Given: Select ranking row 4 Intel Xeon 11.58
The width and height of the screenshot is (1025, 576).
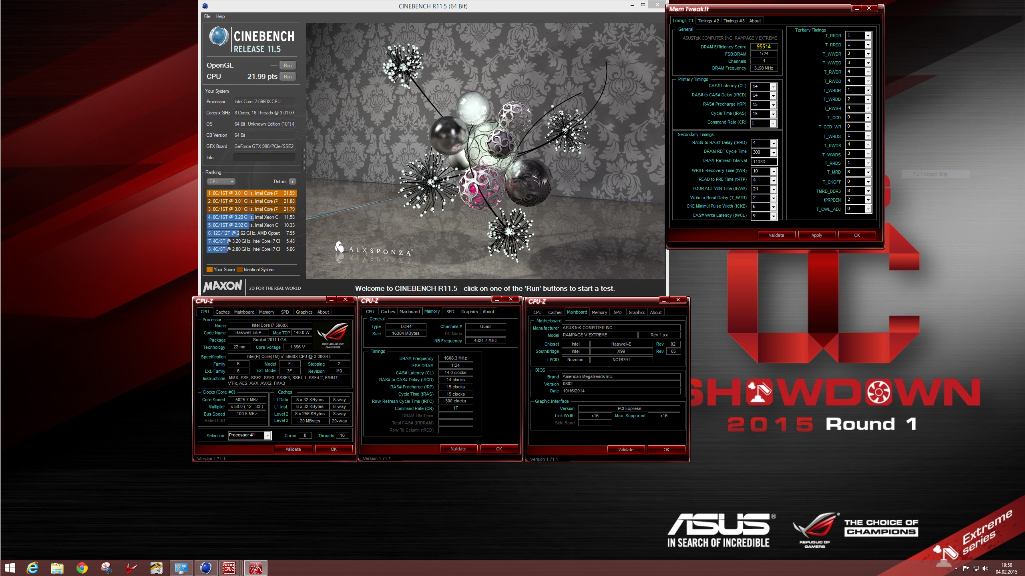Looking at the screenshot, I should click(251, 217).
